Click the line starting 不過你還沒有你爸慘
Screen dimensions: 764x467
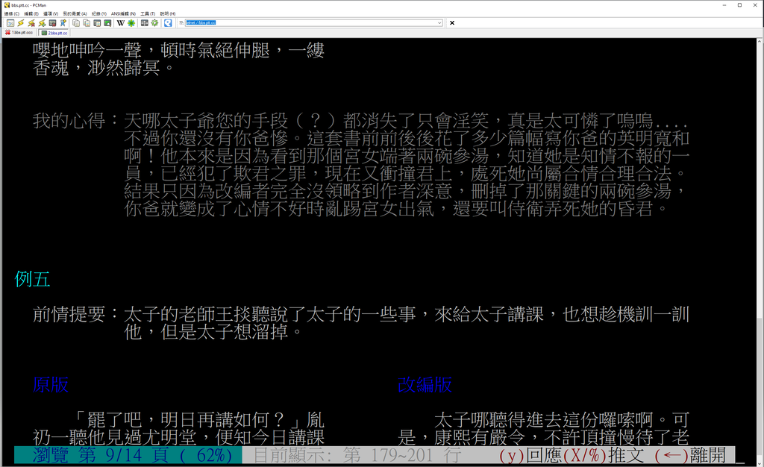(407, 138)
